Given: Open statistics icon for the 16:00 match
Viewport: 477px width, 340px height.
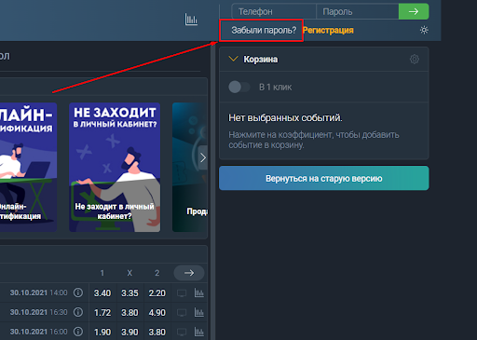Looking at the screenshot, I should click(x=199, y=332).
